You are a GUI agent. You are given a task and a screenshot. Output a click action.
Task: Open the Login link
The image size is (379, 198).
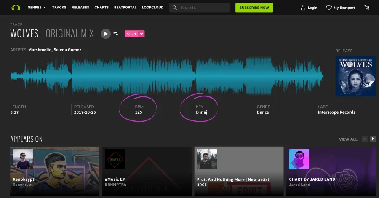(x=312, y=8)
